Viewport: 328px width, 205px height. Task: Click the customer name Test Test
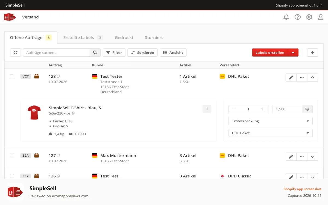click(x=109, y=176)
